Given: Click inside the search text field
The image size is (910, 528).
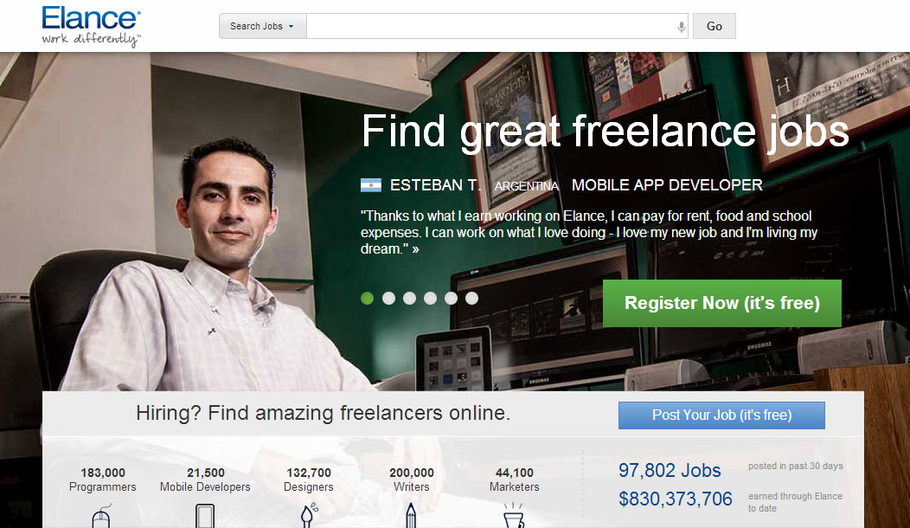Looking at the screenshot, I should tap(491, 26).
